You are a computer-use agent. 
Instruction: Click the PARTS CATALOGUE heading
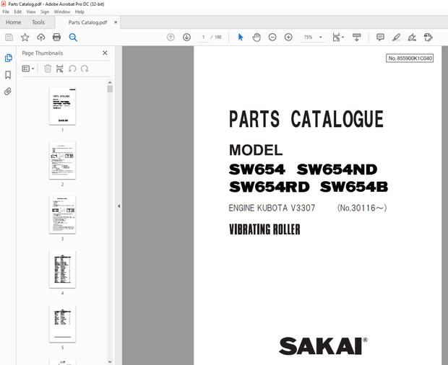coord(306,119)
